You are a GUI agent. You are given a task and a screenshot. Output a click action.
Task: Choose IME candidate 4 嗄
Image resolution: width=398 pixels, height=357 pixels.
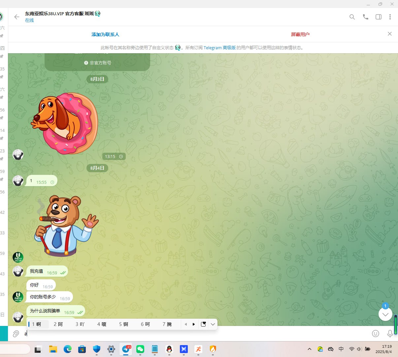point(102,324)
